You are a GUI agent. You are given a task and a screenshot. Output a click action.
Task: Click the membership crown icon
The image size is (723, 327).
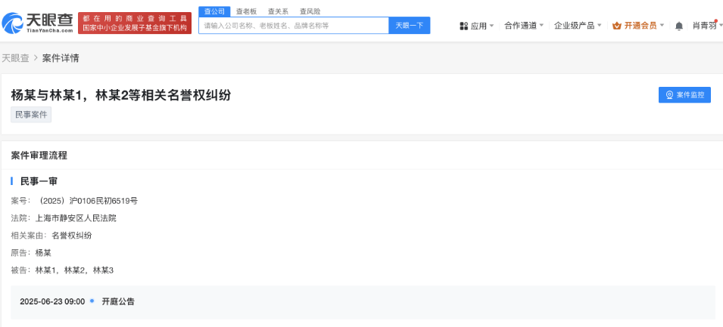[617, 26]
